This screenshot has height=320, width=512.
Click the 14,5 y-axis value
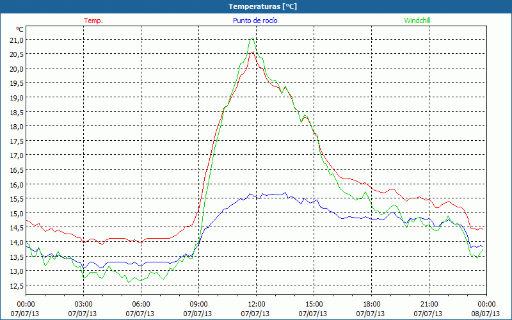tap(17, 228)
